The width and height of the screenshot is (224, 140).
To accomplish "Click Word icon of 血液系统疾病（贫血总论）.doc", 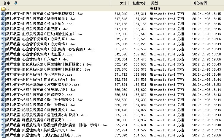I will (3, 24).
